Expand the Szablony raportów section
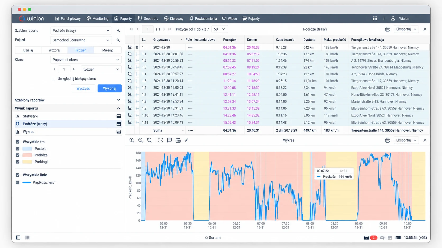 click(x=68, y=100)
